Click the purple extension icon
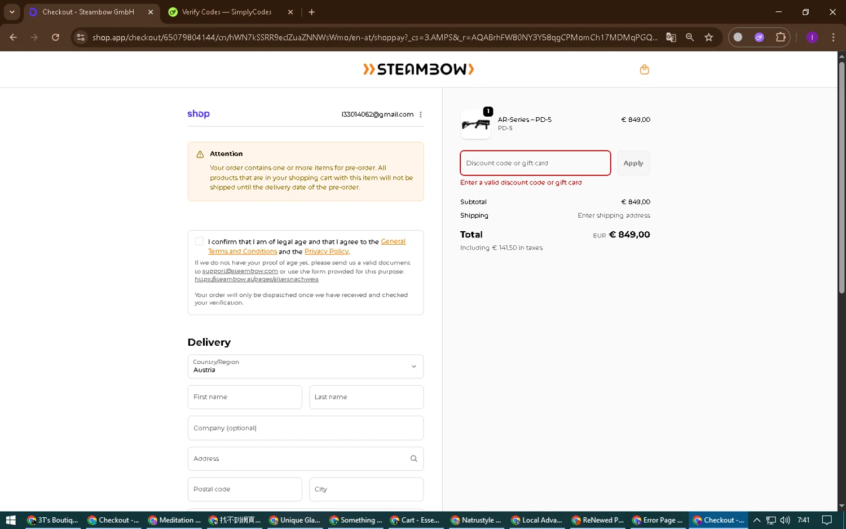The height and width of the screenshot is (529, 846). point(759,37)
